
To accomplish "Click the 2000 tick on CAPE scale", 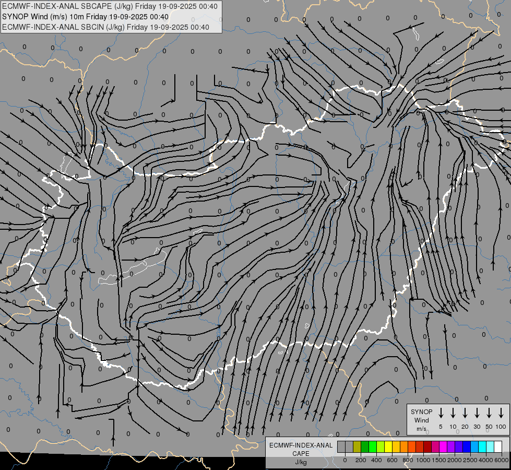I will 455,460.
